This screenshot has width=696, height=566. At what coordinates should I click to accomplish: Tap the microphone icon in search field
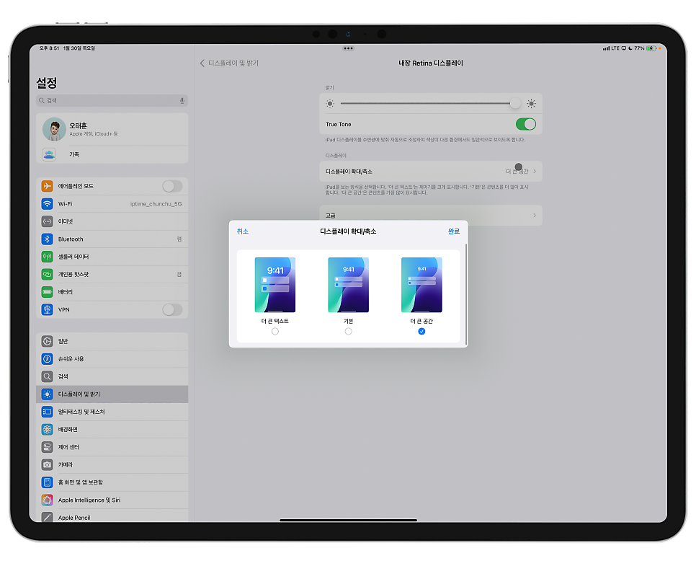tap(182, 101)
